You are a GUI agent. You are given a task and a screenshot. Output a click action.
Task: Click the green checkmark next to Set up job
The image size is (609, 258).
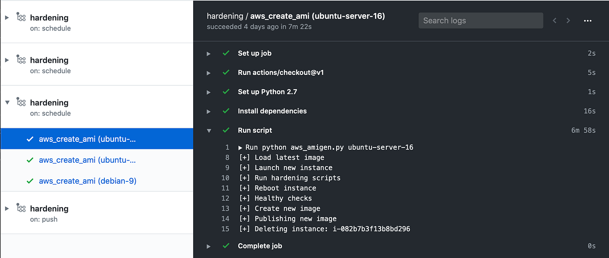click(x=226, y=53)
